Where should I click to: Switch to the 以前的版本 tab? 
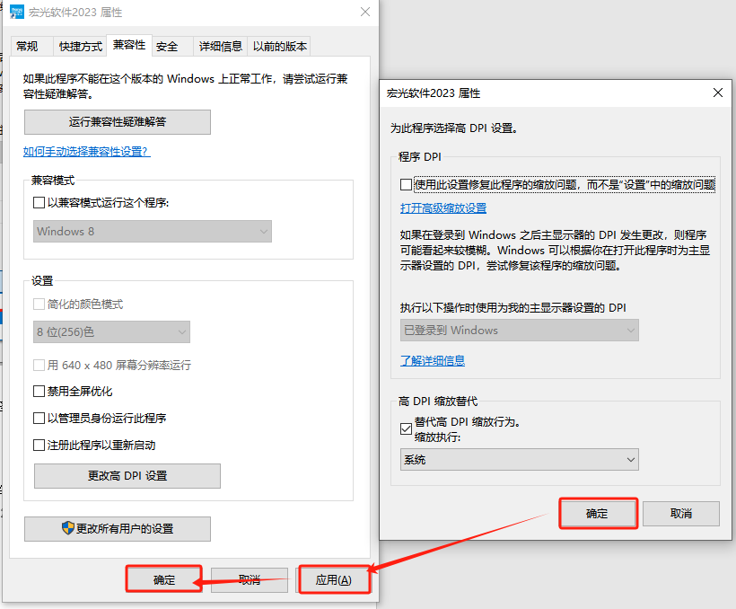coord(280,47)
